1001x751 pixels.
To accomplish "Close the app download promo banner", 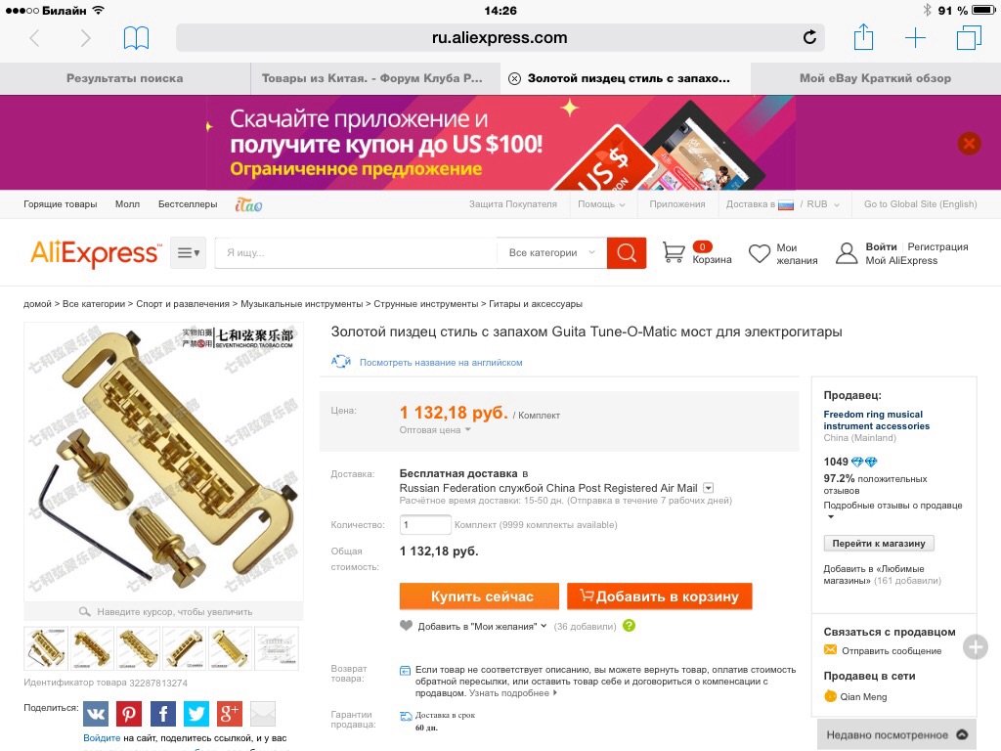I will (969, 143).
